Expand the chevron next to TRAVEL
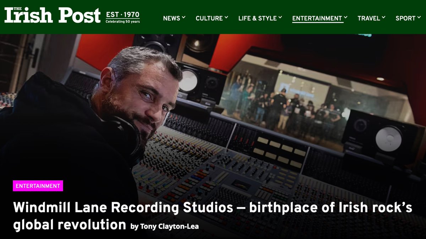This screenshot has height=239, width=426. coord(383,17)
